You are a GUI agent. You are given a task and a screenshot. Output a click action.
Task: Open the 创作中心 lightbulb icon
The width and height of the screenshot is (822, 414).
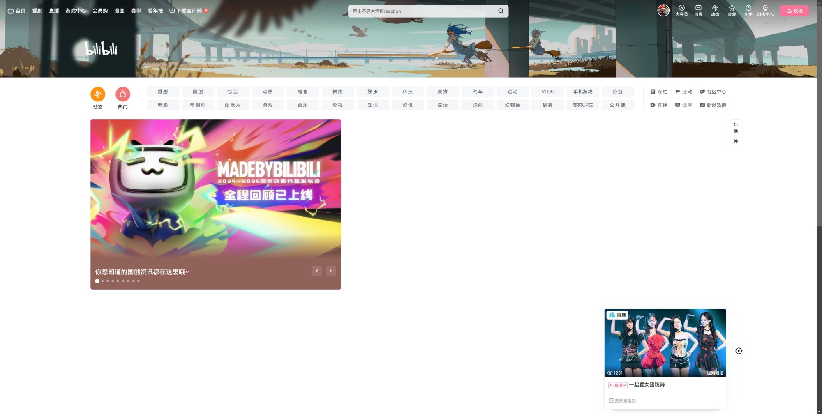765,11
